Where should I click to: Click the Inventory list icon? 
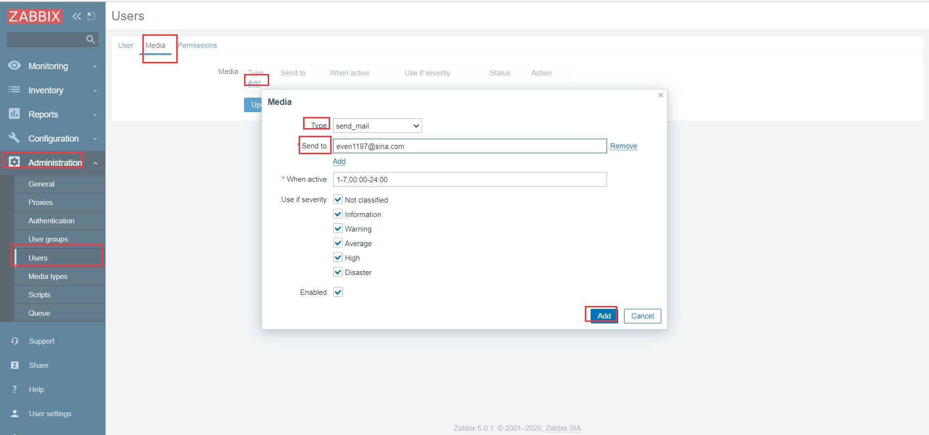15,89
